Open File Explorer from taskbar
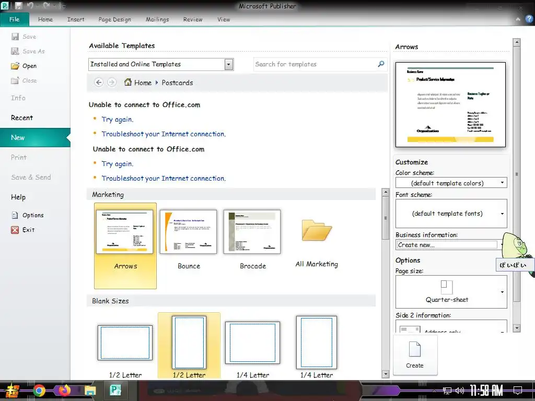The width and height of the screenshot is (535, 401). pyautogui.click(x=90, y=391)
